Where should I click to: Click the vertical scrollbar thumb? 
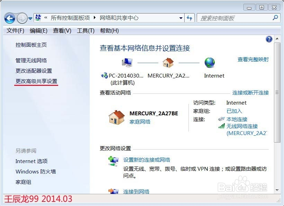(277, 92)
